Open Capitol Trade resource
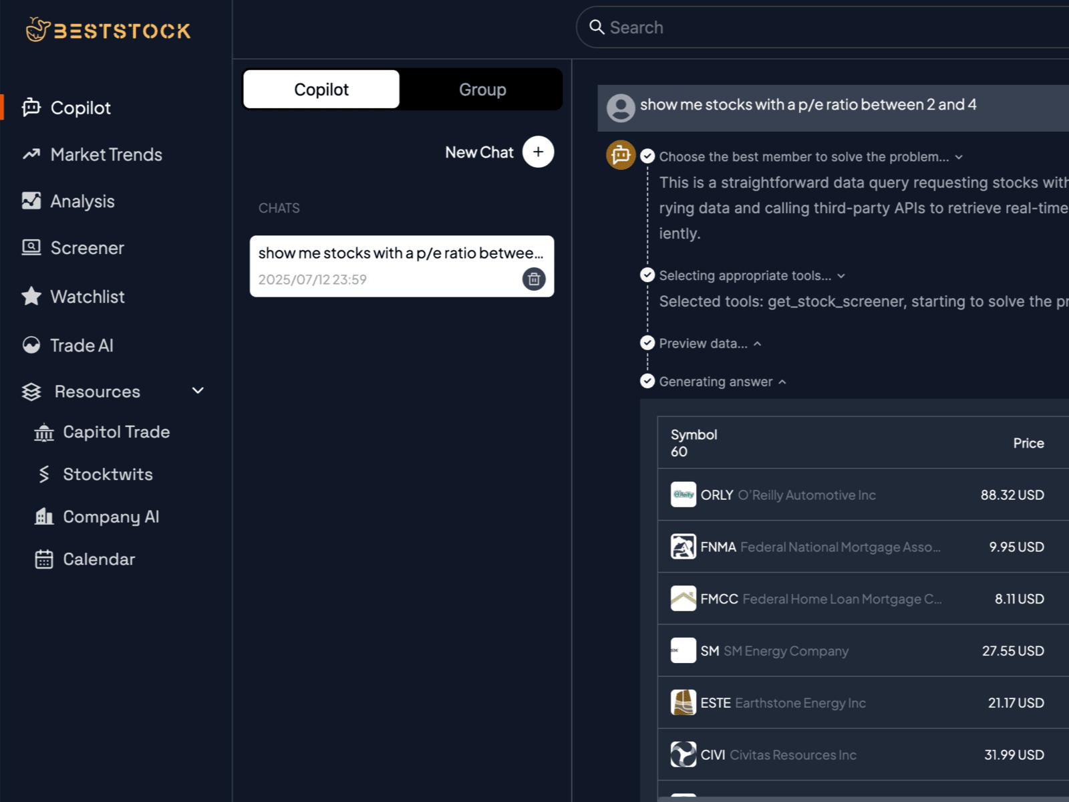This screenshot has height=802, width=1069. point(116,432)
